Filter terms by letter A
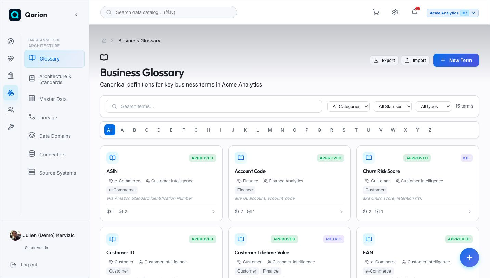 click(x=122, y=130)
